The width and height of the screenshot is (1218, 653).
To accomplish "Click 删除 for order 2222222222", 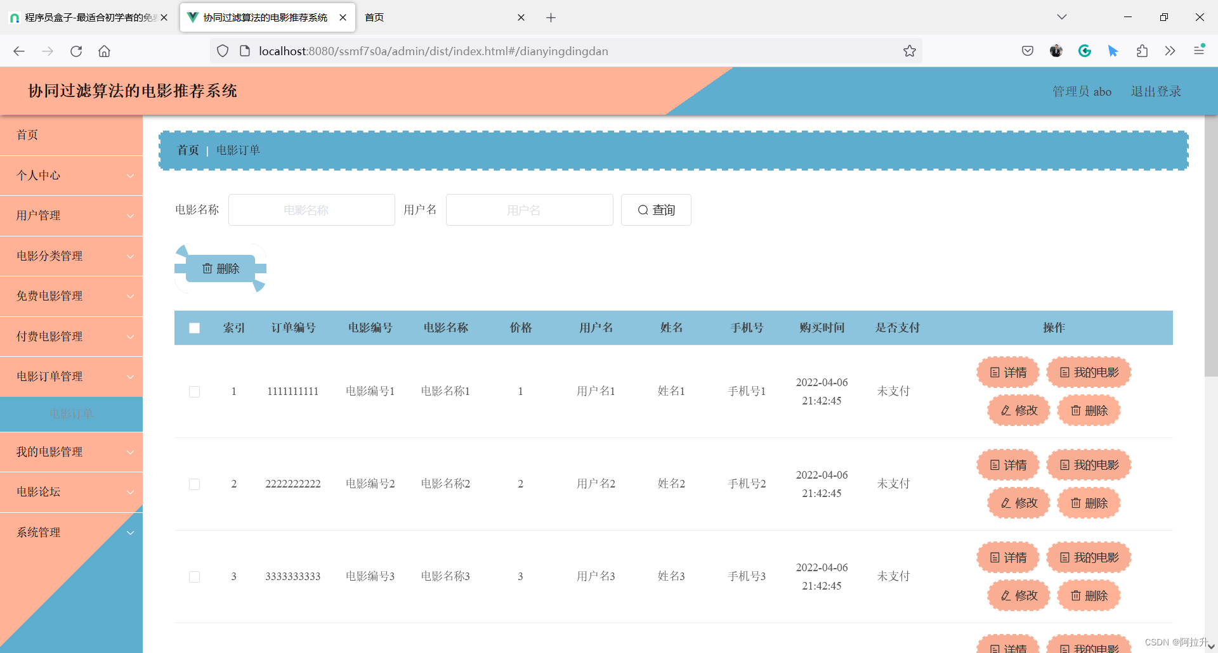I will (x=1089, y=503).
